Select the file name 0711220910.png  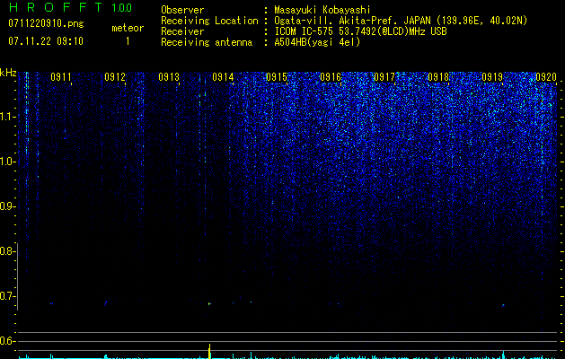(46, 24)
